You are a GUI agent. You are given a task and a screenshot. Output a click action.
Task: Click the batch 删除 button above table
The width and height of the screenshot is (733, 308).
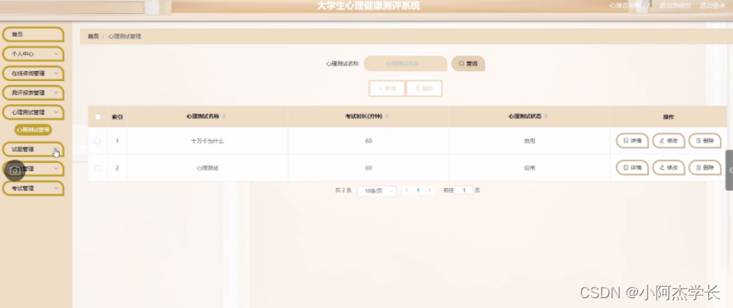[424, 88]
